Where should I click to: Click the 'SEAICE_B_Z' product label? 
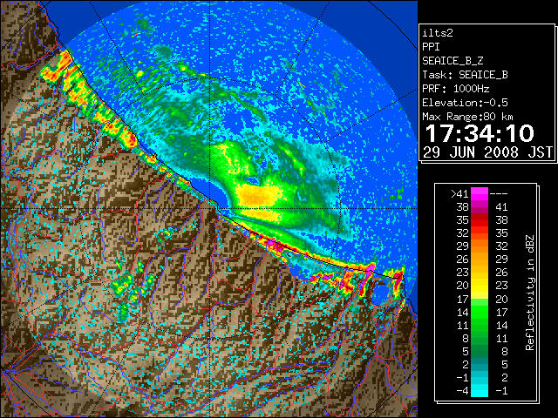point(453,61)
